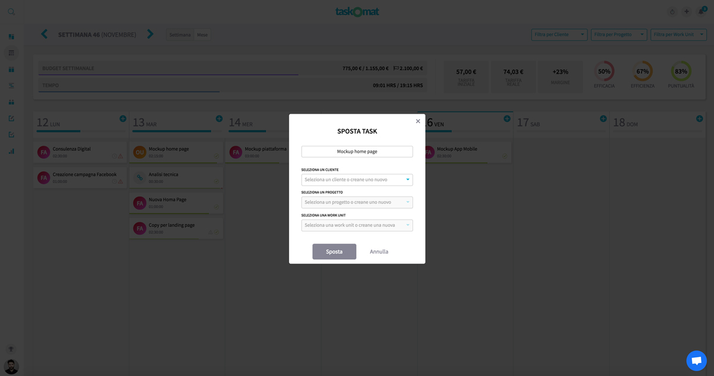Go to the next week arrow

tap(151, 35)
